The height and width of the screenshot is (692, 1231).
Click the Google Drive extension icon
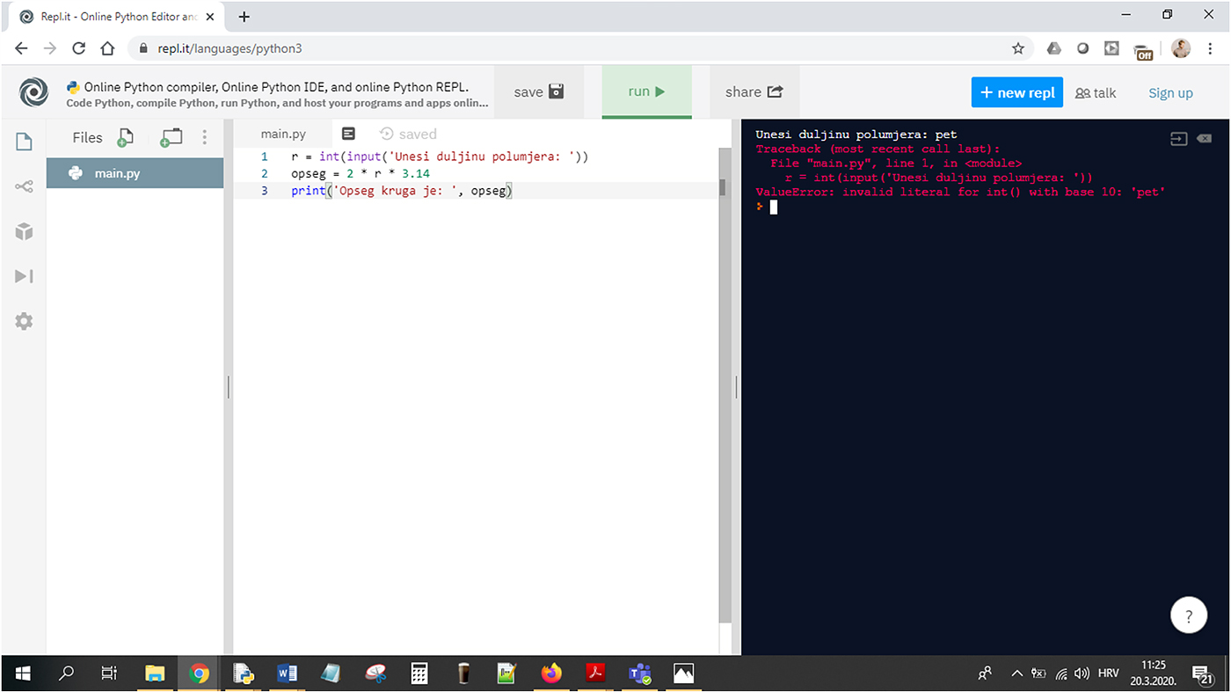tap(1054, 48)
